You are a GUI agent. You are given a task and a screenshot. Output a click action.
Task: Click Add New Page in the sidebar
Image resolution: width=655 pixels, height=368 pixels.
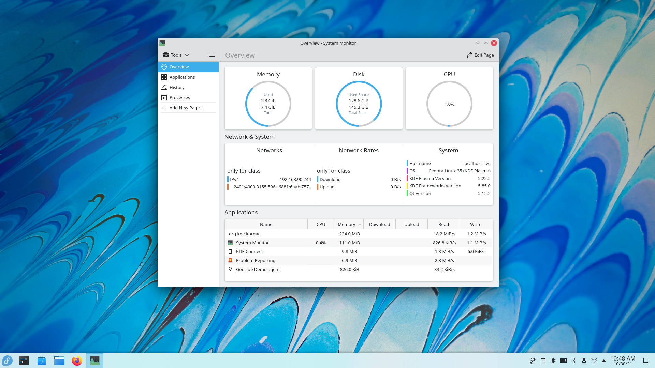186,108
